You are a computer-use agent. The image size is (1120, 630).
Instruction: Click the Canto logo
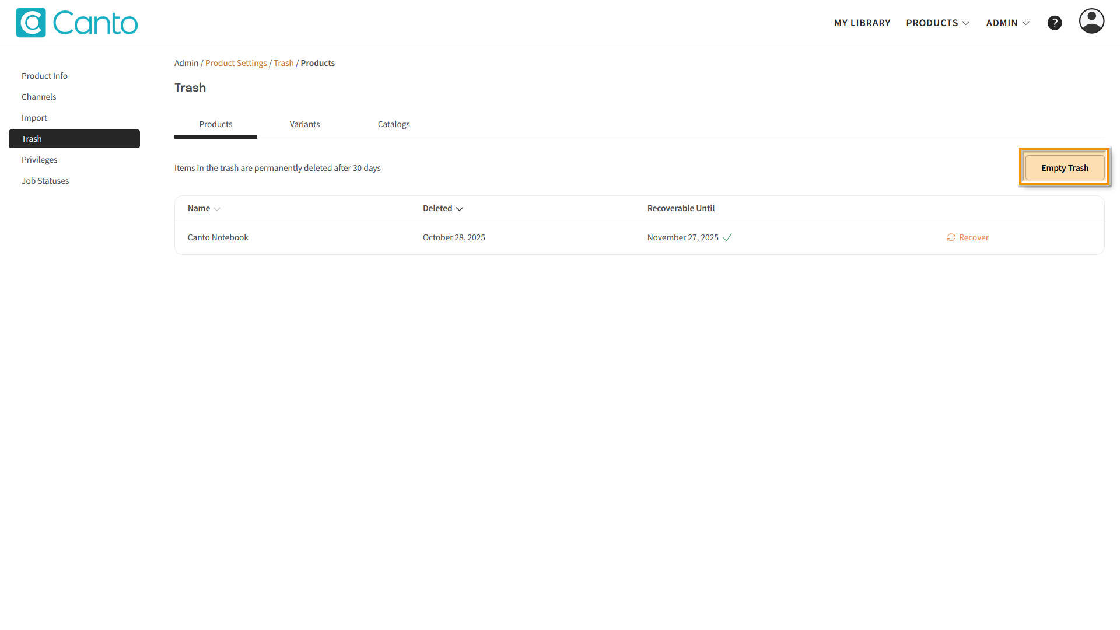pos(77,23)
